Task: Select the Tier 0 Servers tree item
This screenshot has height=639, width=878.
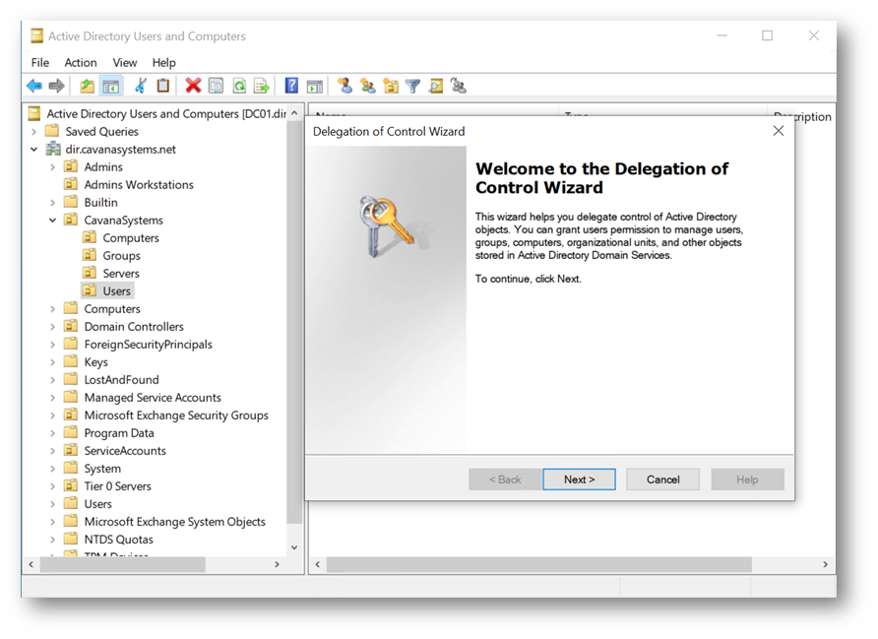Action: (117, 486)
